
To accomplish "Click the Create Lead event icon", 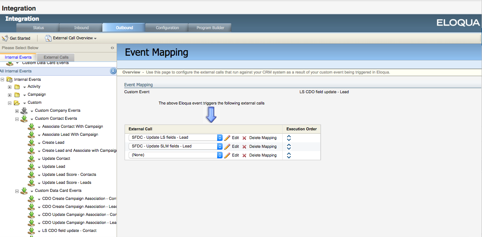I will pyautogui.click(x=31, y=143).
